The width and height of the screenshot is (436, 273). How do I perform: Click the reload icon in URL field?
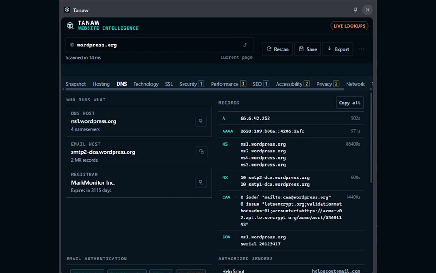pos(244,45)
